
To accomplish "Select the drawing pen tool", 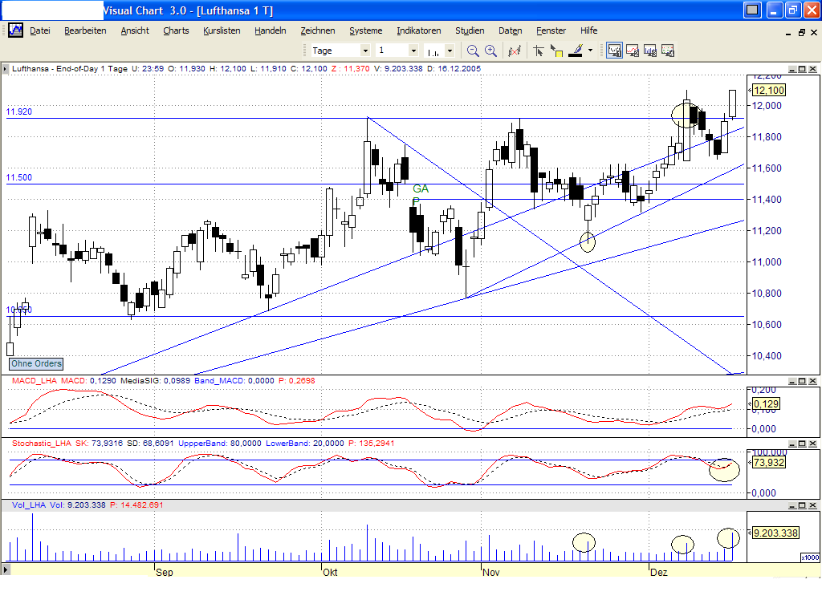I will [575, 50].
